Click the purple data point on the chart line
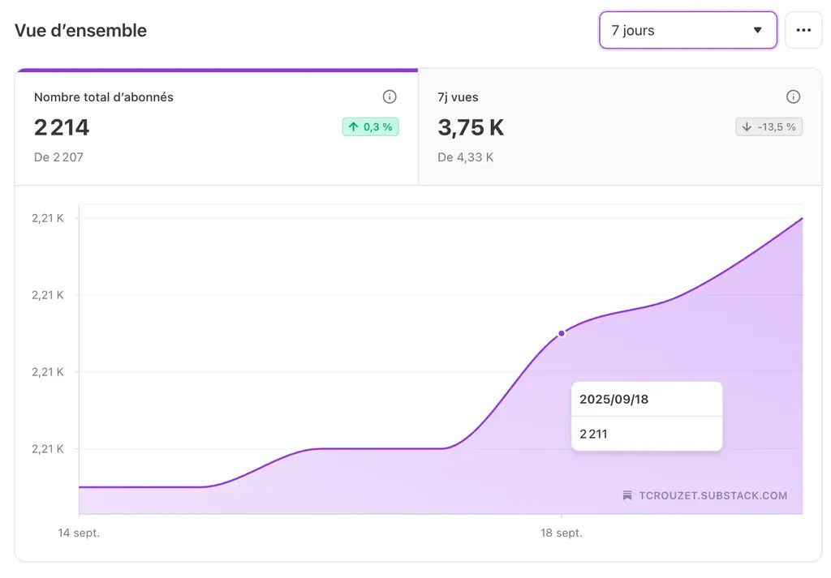 click(561, 333)
